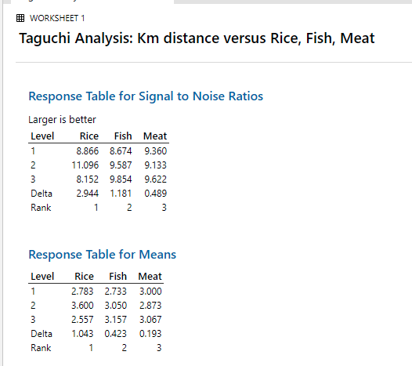The width and height of the screenshot is (412, 366).
Task: Click the 3.600 Rice mean value
Action: (82, 306)
